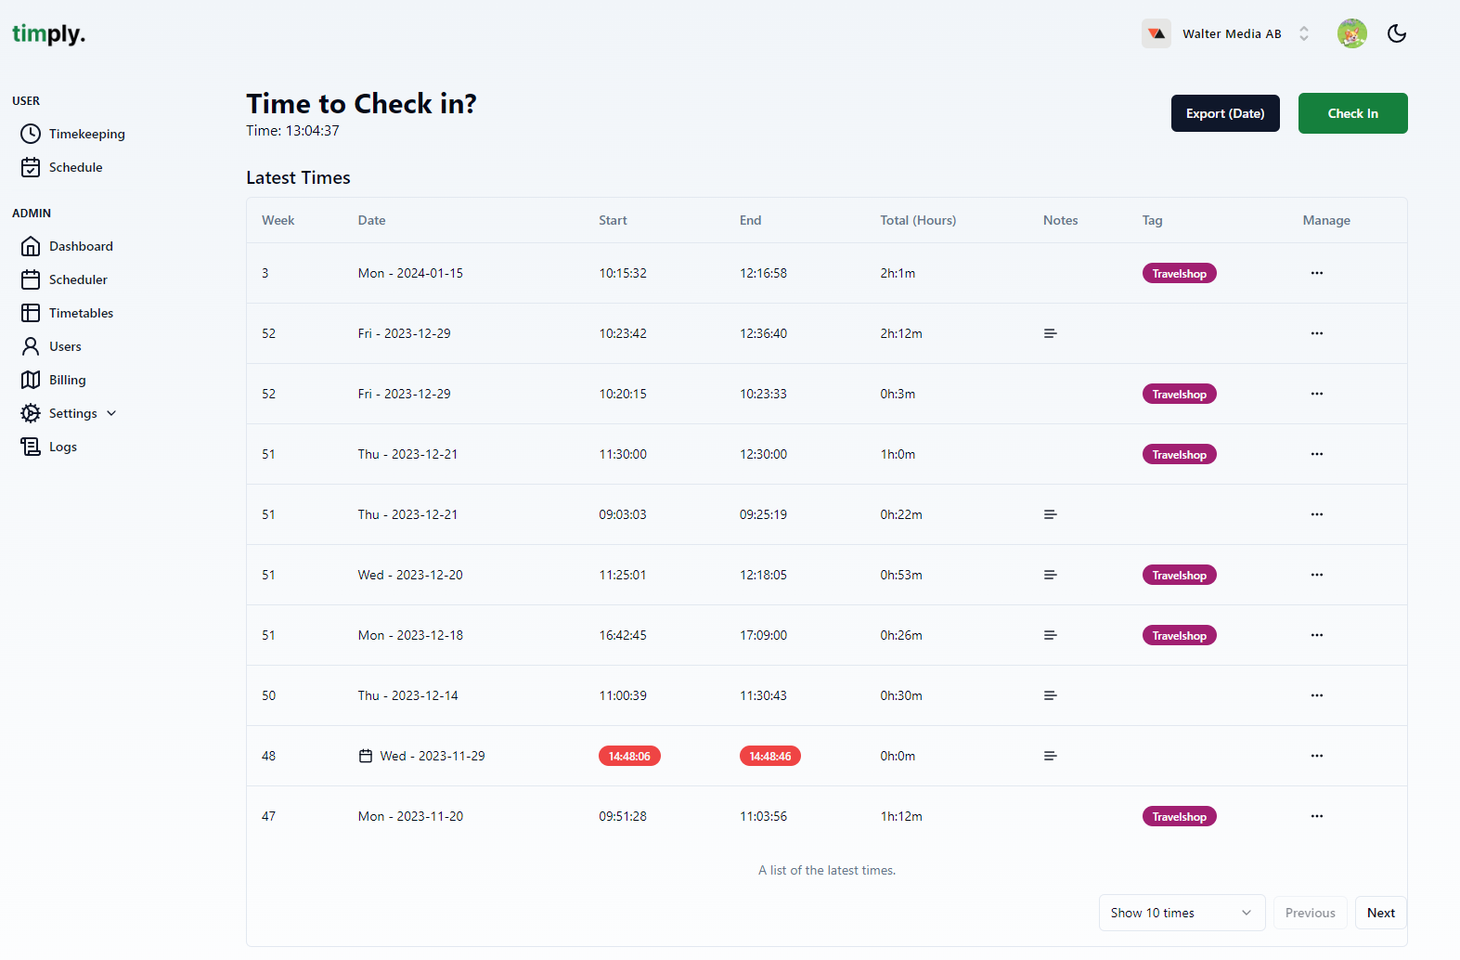The height and width of the screenshot is (960, 1460).
Task: Open manage menu for 09:03:03 row
Action: (x=1317, y=514)
